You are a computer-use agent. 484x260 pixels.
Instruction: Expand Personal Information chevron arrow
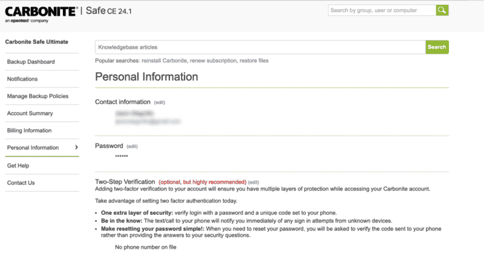[x=76, y=148]
